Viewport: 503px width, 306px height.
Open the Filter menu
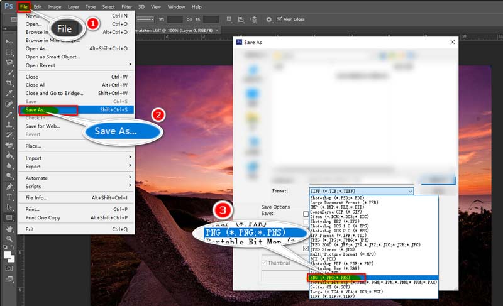tap(126, 7)
